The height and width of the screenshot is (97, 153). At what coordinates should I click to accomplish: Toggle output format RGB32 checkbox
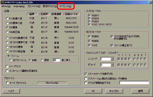(x=89, y=41)
